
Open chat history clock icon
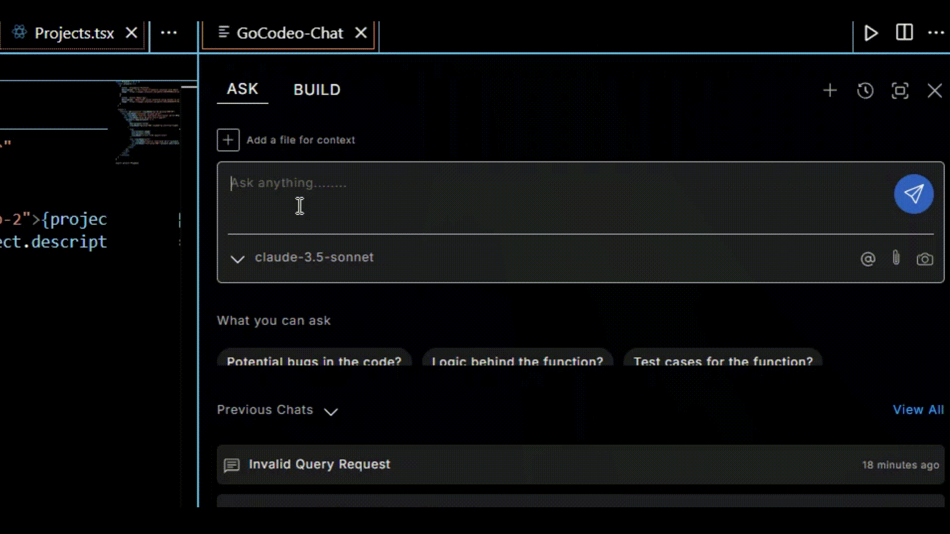(865, 90)
